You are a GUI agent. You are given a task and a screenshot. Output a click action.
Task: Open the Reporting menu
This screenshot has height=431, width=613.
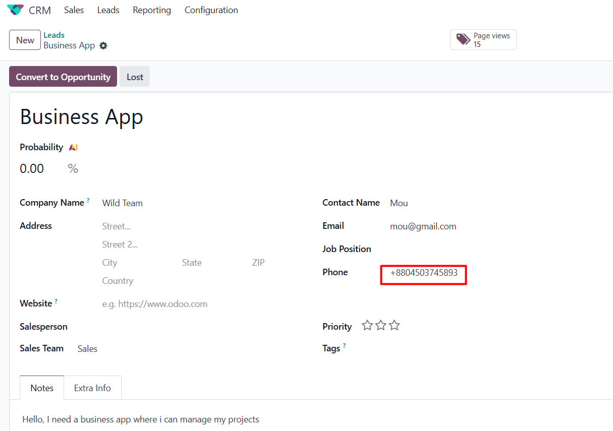(x=152, y=10)
